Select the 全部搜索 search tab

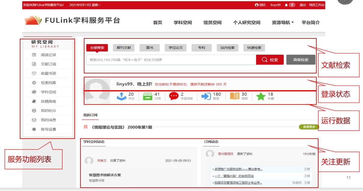tap(97, 48)
